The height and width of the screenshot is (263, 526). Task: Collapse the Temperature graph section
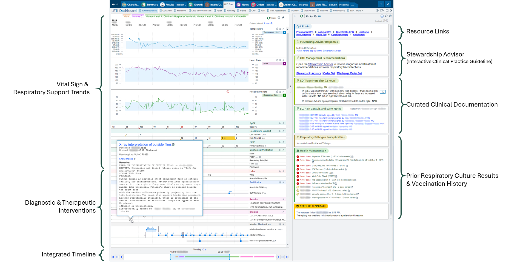click(284, 29)
